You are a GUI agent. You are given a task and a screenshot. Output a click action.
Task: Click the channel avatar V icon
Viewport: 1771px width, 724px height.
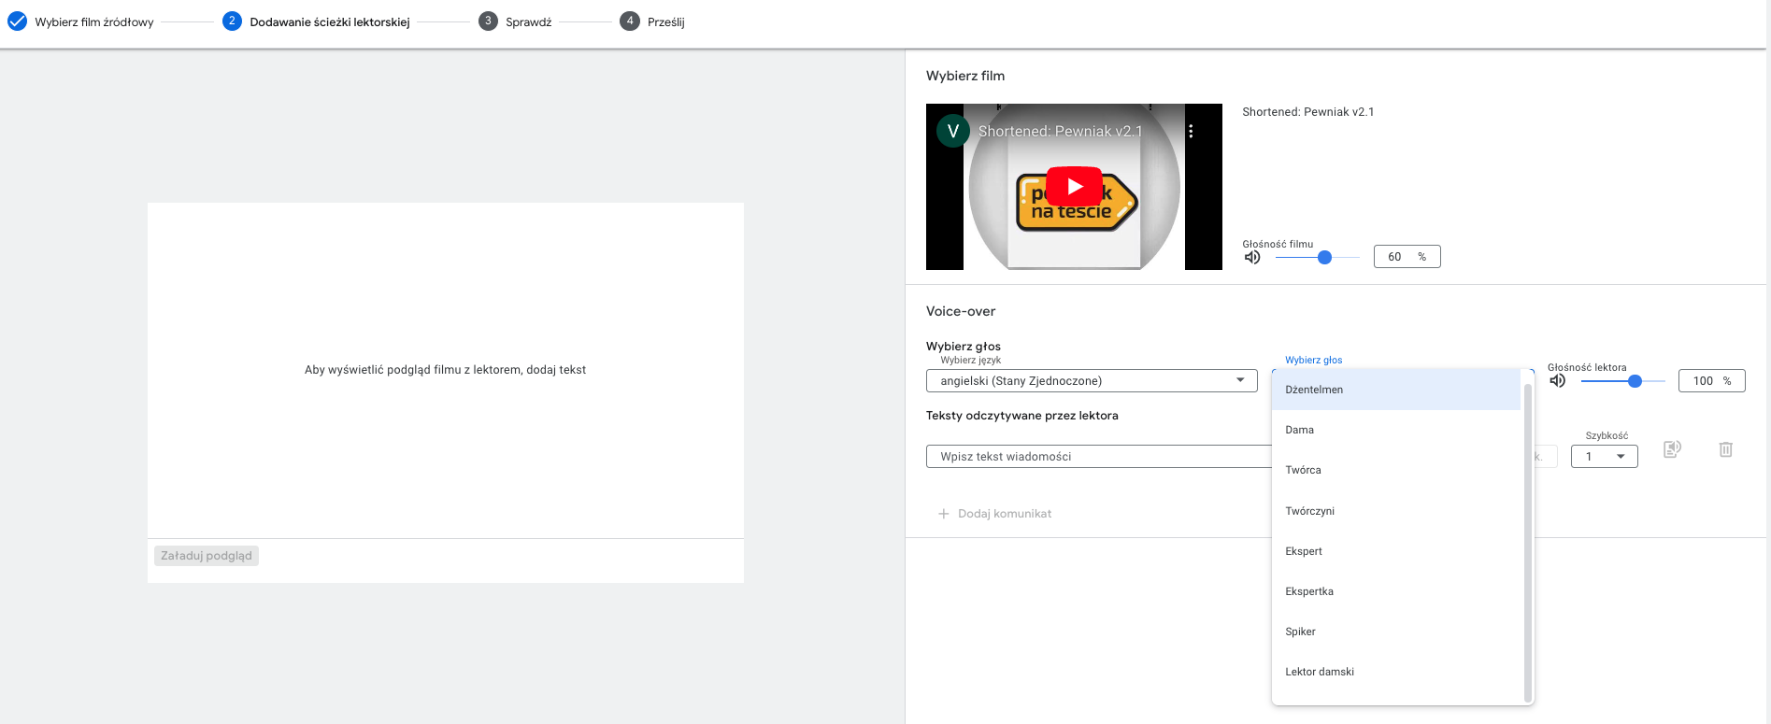952,132
